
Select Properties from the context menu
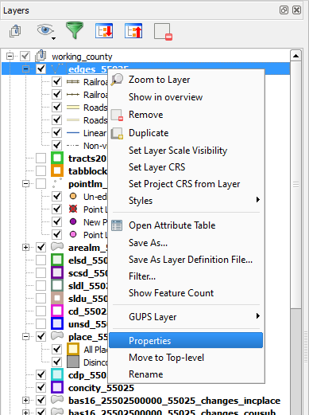click(x=186, y=340)
